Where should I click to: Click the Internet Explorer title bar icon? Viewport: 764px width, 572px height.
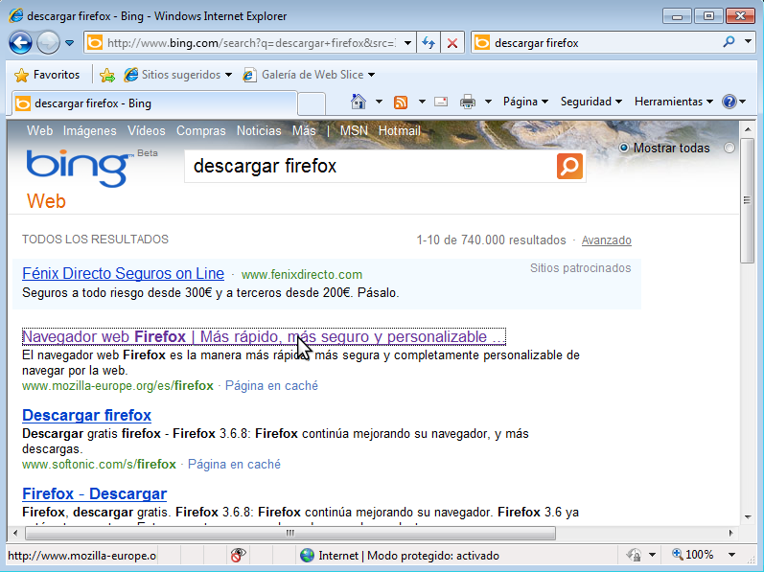tap(16, 15)
